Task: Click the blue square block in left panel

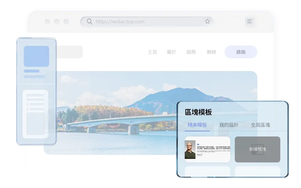Action: 36,56
